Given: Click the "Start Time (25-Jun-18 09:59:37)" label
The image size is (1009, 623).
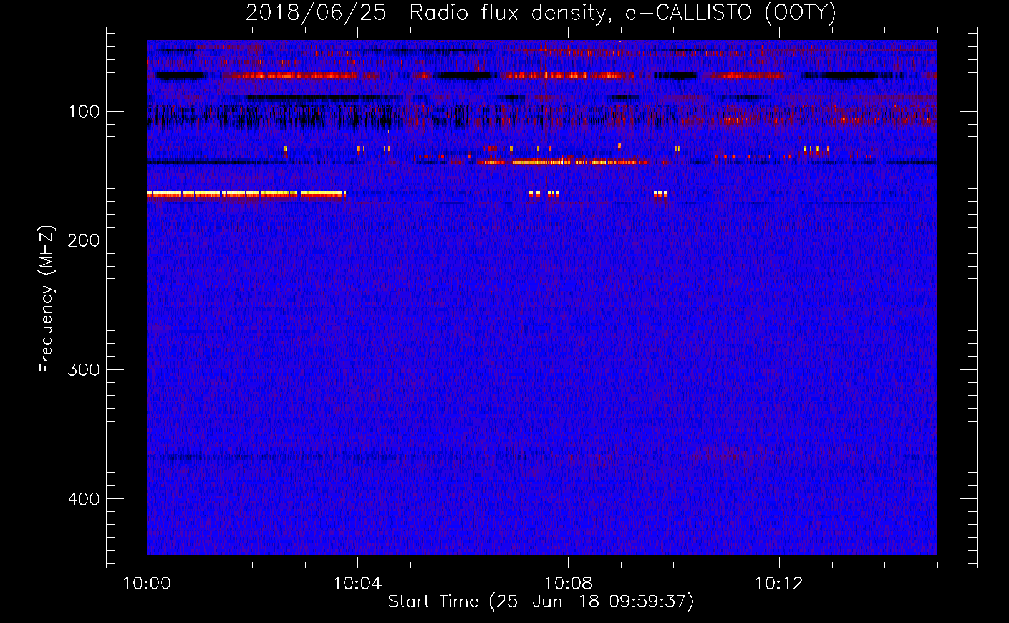Looking at the screenshot, I should coord(541,602).
